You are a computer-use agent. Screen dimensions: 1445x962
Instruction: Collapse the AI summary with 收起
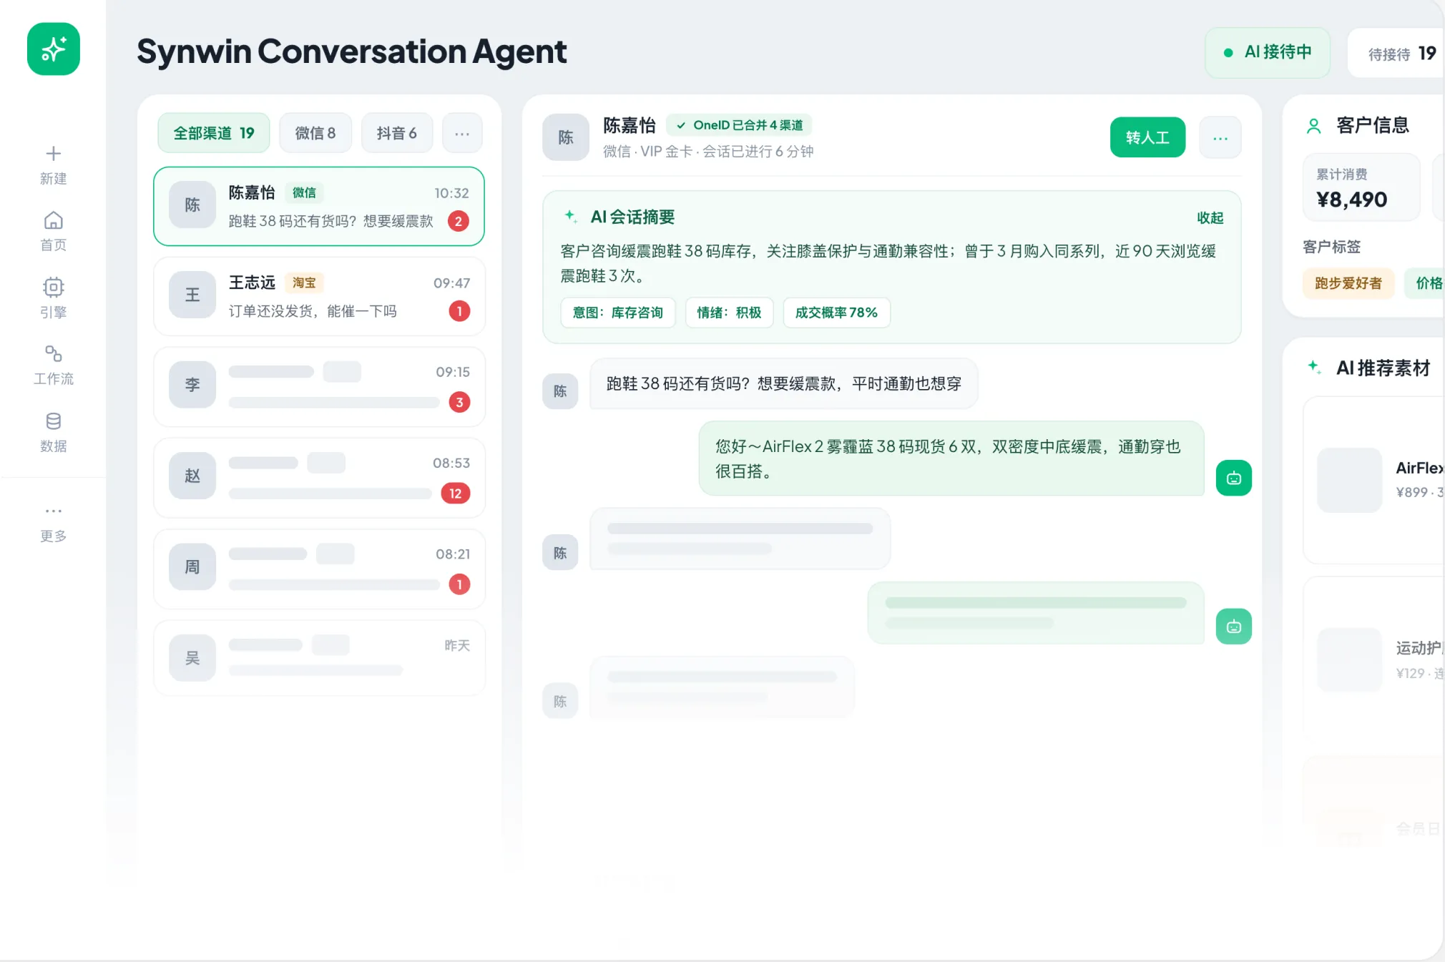pyautogui.click(x=1210, y=217)
